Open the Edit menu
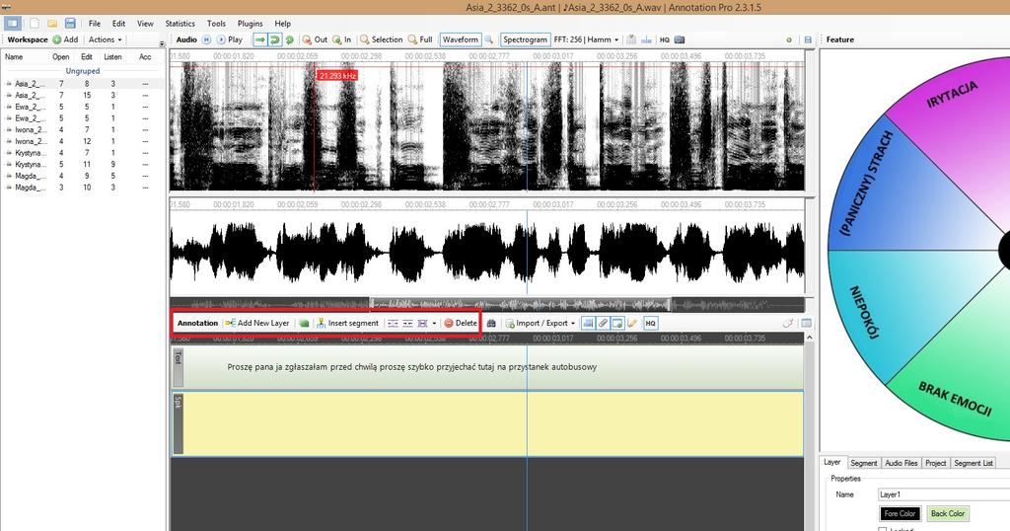 point(118,24)
